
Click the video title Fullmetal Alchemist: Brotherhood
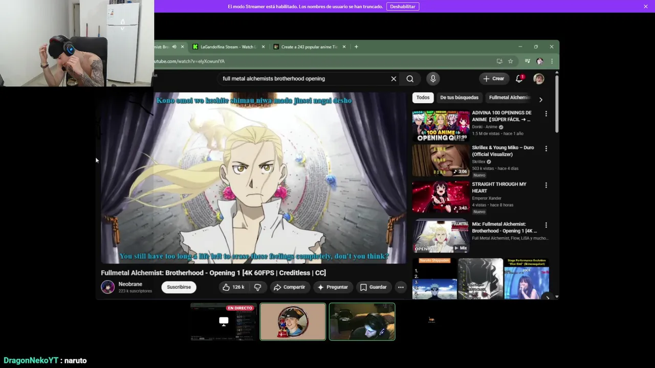(213, 273)
